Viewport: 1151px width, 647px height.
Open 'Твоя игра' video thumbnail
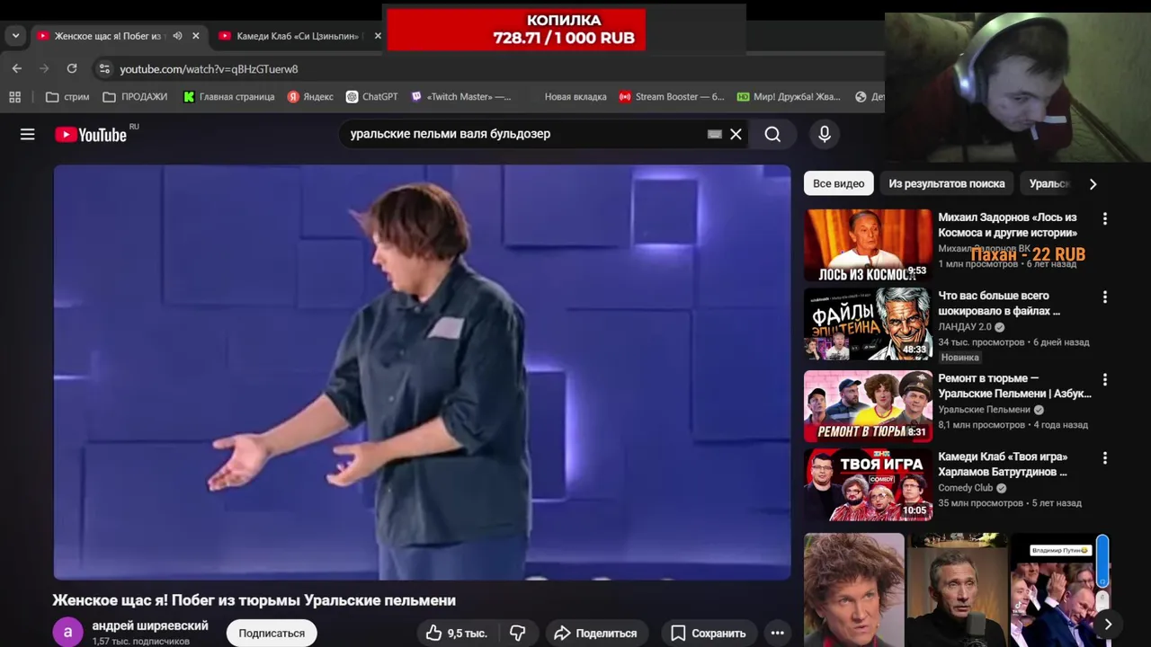pyautogui.click(x=868, y=484)
